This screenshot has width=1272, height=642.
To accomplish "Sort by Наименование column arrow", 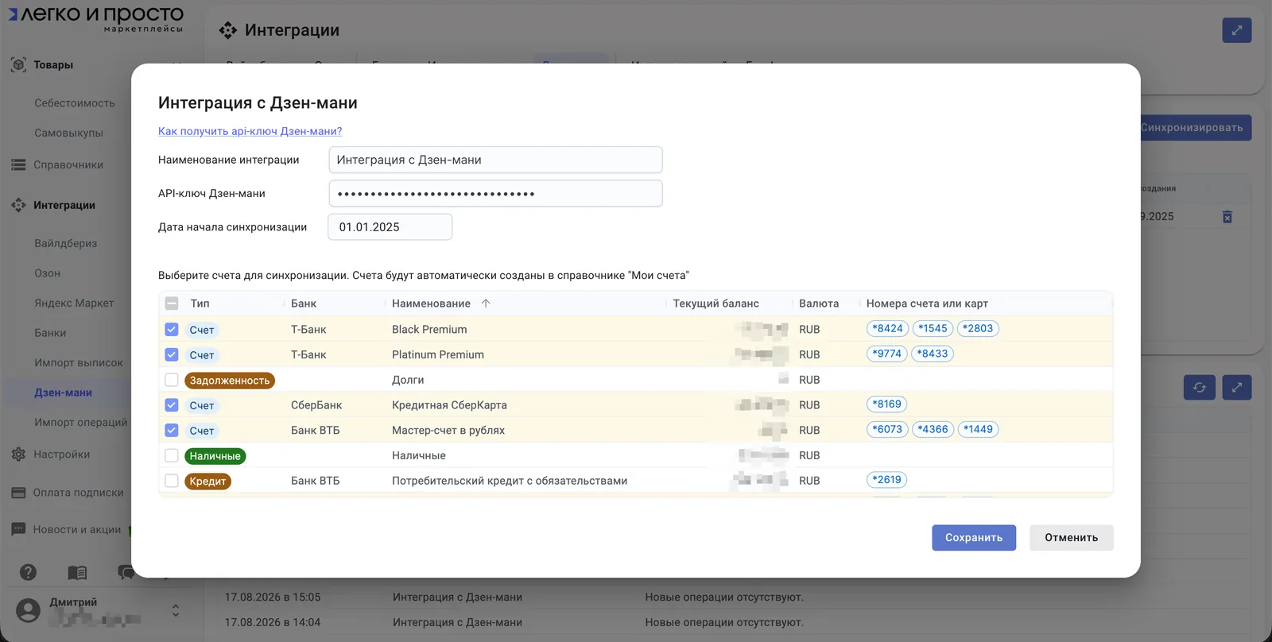I will click(x=486, y=304).
